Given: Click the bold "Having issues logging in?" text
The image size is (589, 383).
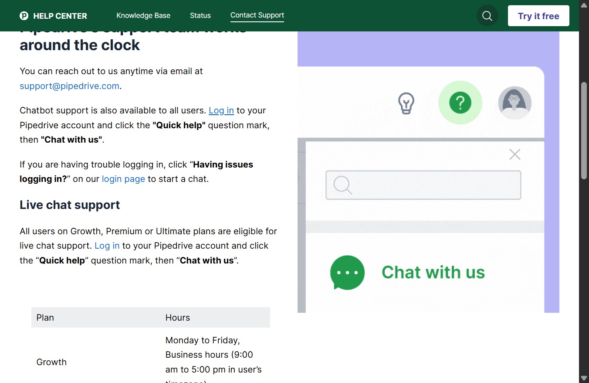Looking at the screenshot, I should 136,171.
